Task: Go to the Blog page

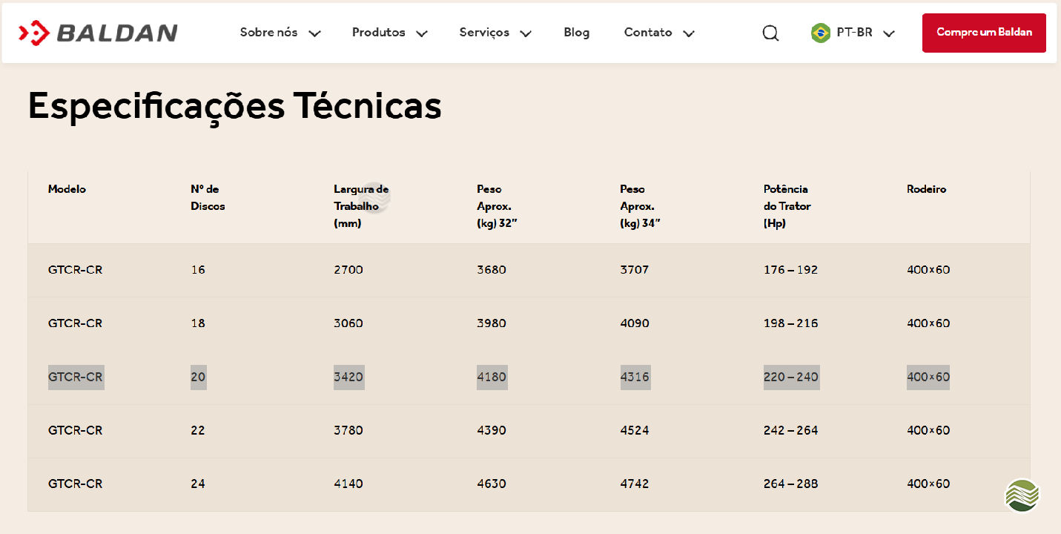Action: (x=576, y=33)
